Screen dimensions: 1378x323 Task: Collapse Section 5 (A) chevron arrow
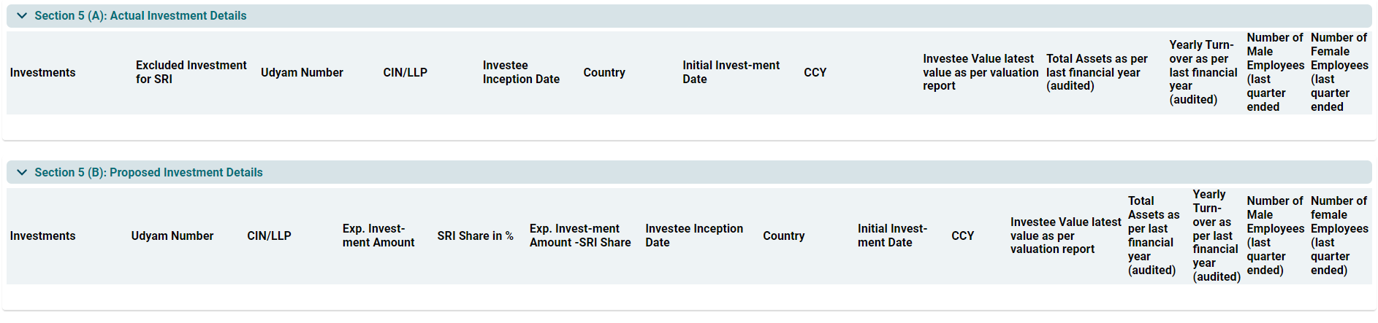22,15
